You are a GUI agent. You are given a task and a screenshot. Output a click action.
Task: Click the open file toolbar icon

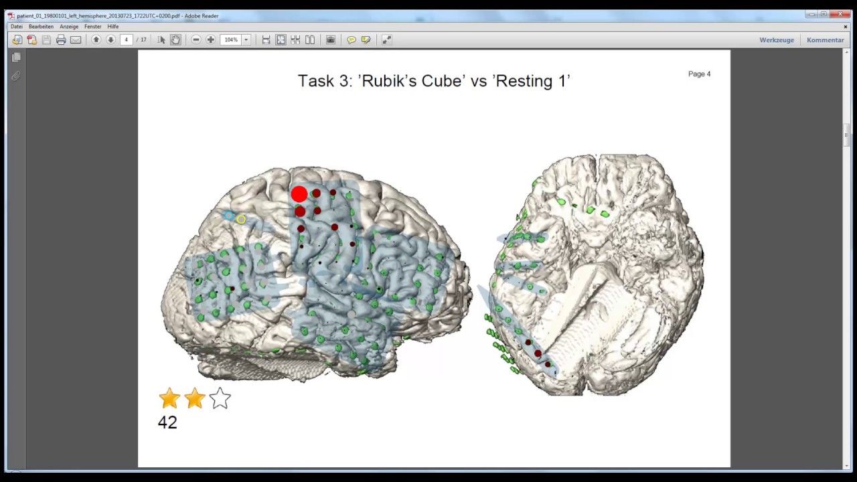[17, 40]
